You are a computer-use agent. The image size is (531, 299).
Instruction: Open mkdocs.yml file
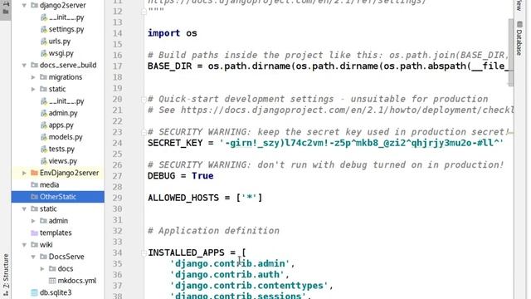point(77,281)
